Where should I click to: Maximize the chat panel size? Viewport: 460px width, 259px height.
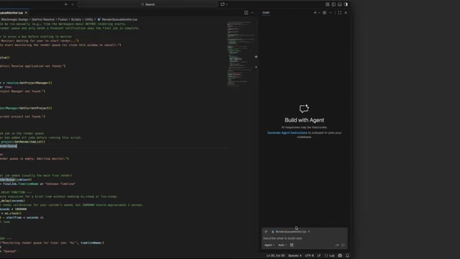340,13
